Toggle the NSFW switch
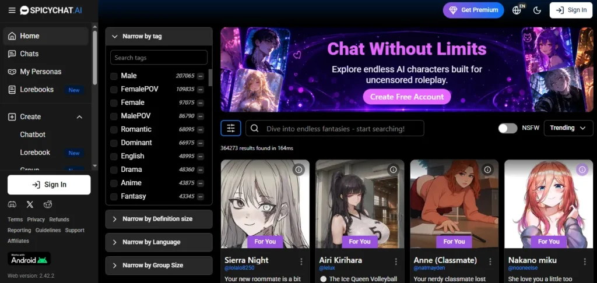Screen dimensions: 597x283 coord(508,128)
